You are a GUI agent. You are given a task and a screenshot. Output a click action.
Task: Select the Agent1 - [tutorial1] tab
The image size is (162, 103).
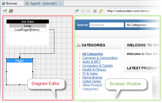tap(43, 3)
